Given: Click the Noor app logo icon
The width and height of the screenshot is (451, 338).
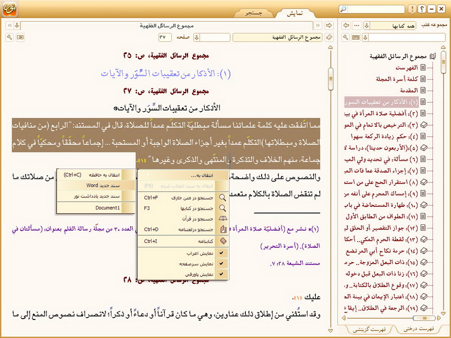Looking at the screenshot, I should (x=10, y=9).
